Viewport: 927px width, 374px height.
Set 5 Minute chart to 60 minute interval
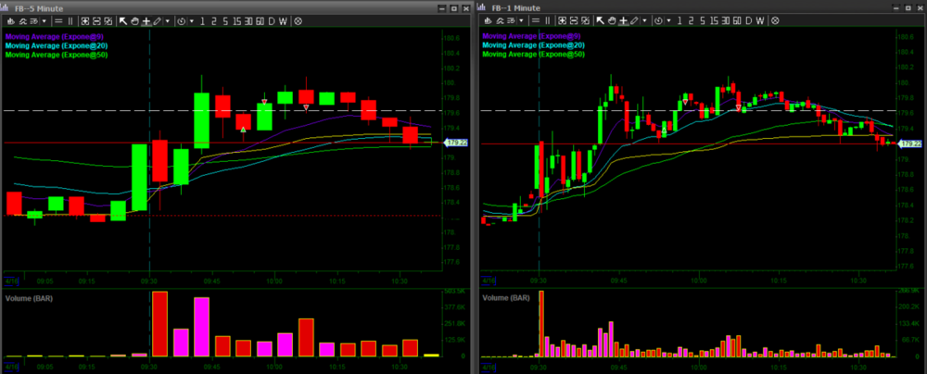[x=258, y=19]
